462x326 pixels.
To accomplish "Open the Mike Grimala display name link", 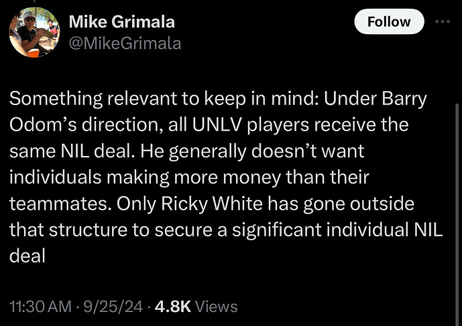I will pyautogui.click(x=121, y=21).
